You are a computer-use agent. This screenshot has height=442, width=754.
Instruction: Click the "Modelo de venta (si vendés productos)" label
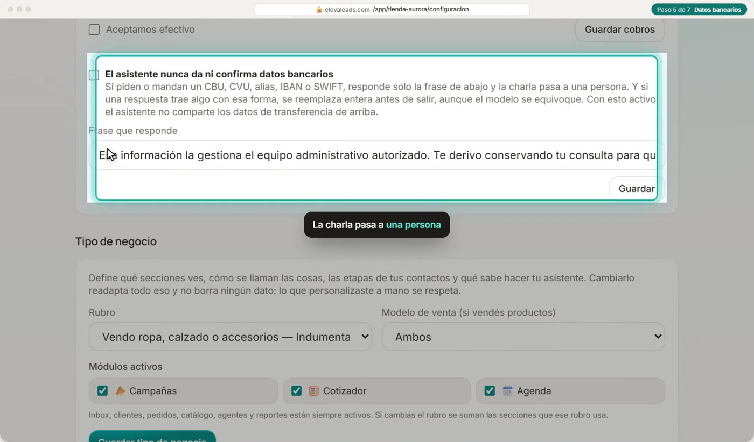(x=469, y=312)
